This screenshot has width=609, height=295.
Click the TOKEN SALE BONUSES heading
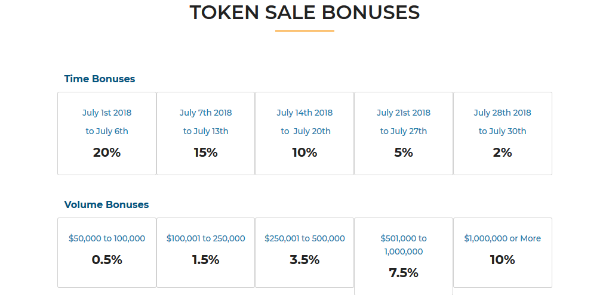tap(304, 13)
